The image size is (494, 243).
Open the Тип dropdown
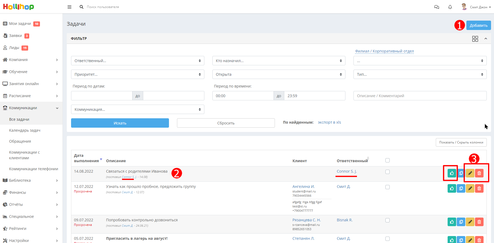coord(420,74)
